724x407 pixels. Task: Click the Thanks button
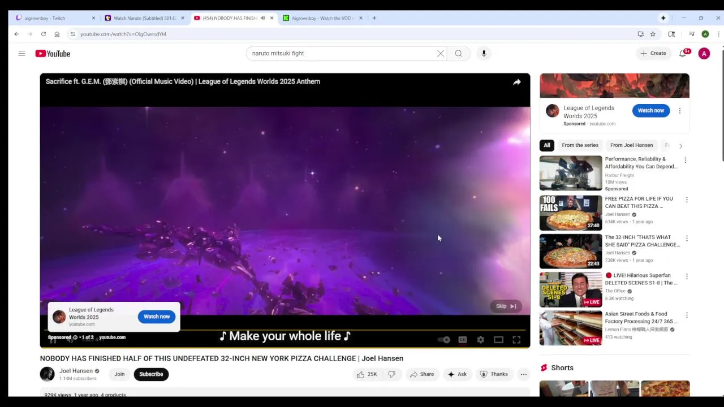[494, 374]
